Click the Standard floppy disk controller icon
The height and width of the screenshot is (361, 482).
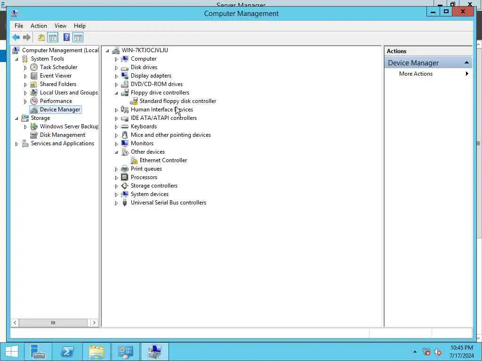[134, 101]
